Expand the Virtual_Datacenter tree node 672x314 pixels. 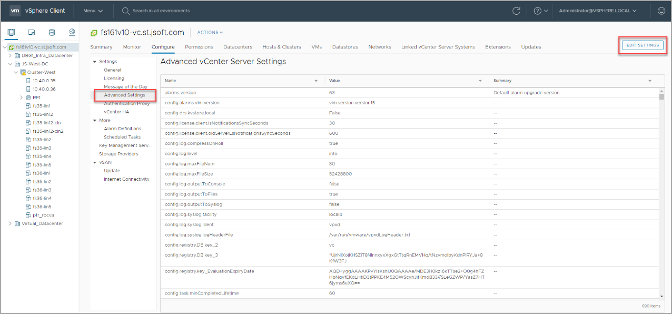[10, 223]
